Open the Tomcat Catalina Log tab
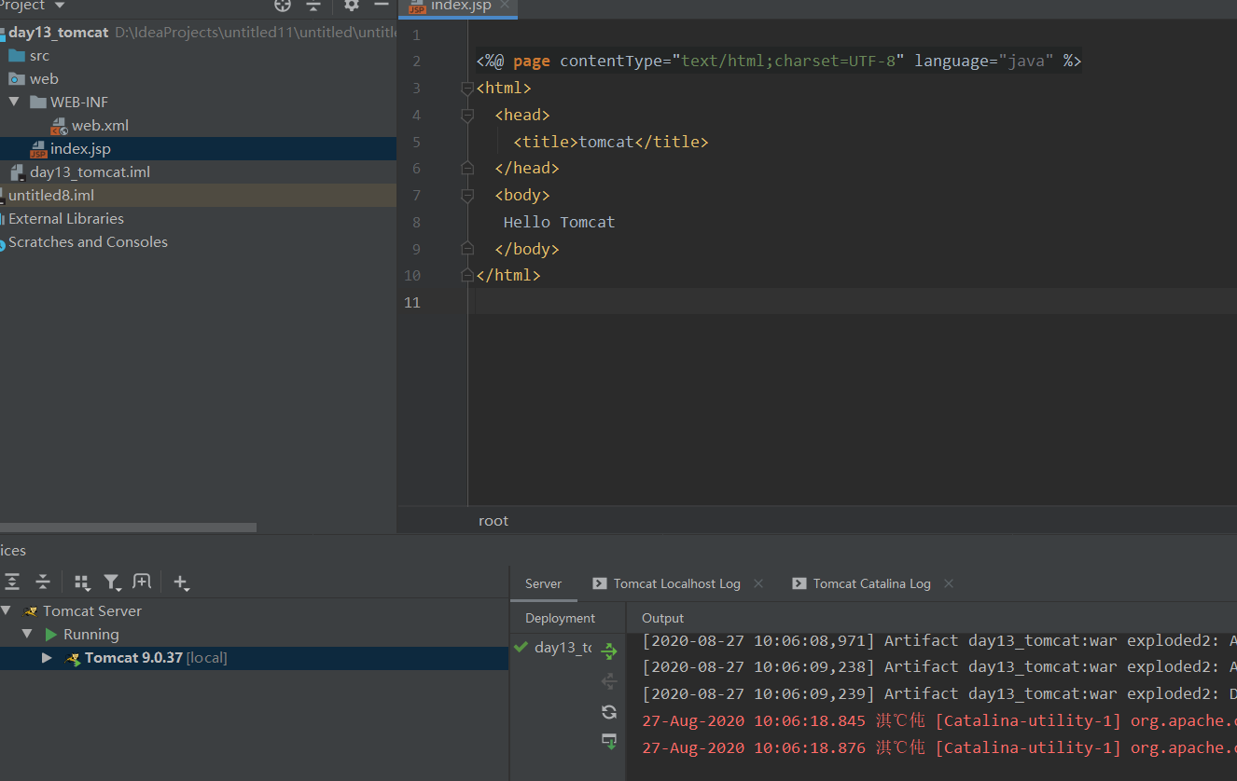The image size is (1237, 781). tap(872, 583)
